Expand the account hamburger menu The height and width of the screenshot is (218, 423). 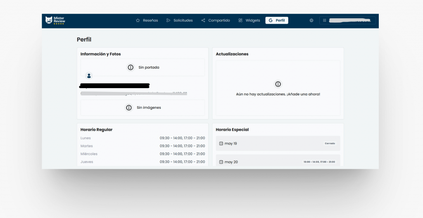(325, 20)
